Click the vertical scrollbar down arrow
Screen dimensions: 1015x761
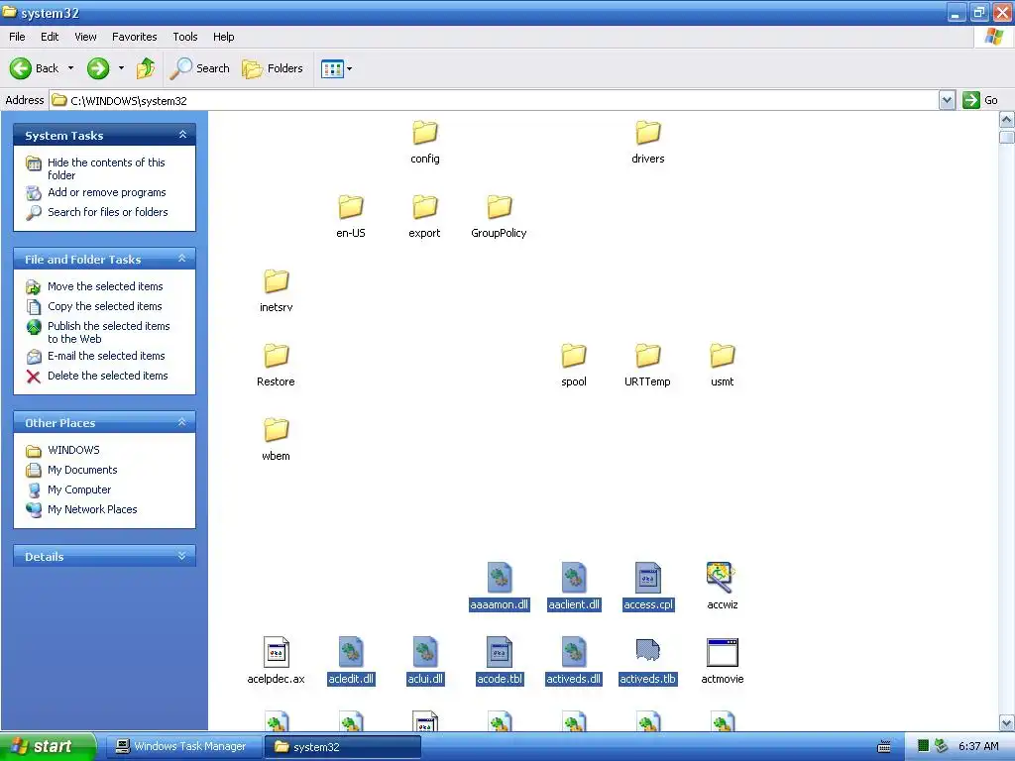pyautogui.click(x=1007, y=722)
